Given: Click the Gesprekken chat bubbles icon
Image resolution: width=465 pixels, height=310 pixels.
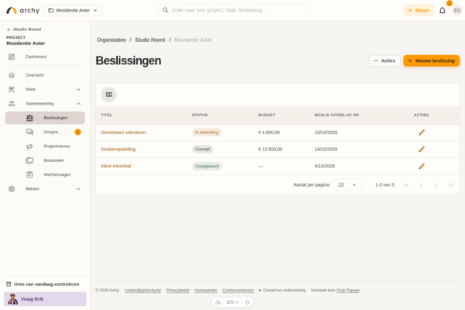Looking at the screenshot, I should [x=29, y=132].
